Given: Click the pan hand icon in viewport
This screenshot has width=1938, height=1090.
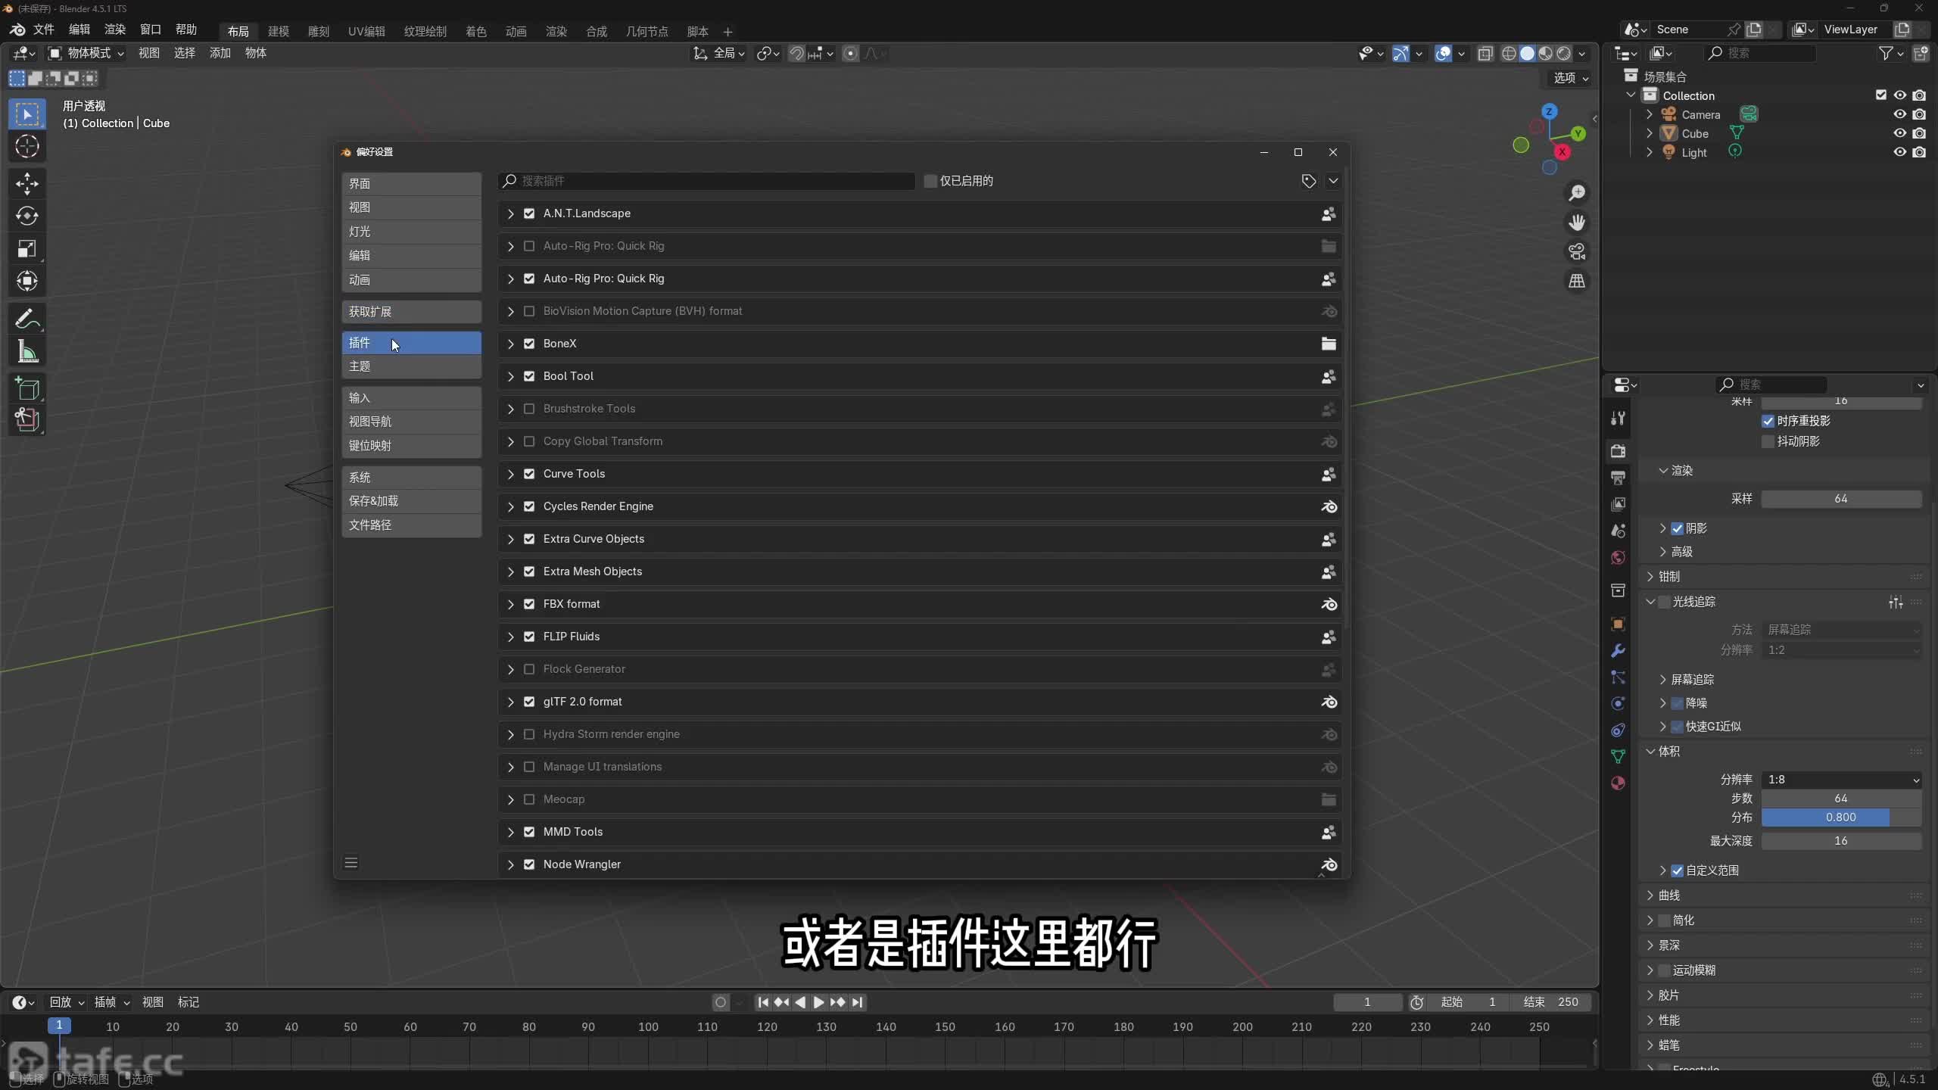Looking at the screenshot, I should [x=1577, y=223].
